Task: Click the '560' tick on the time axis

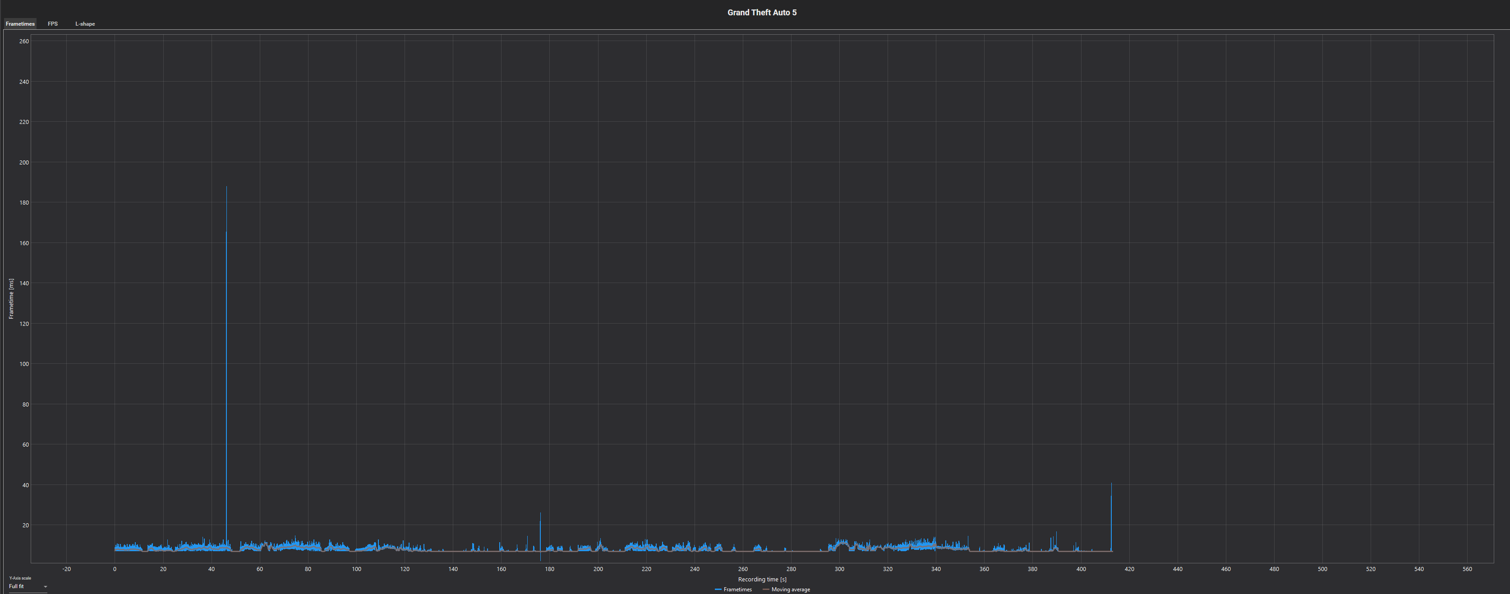Action: (1467, 569)
